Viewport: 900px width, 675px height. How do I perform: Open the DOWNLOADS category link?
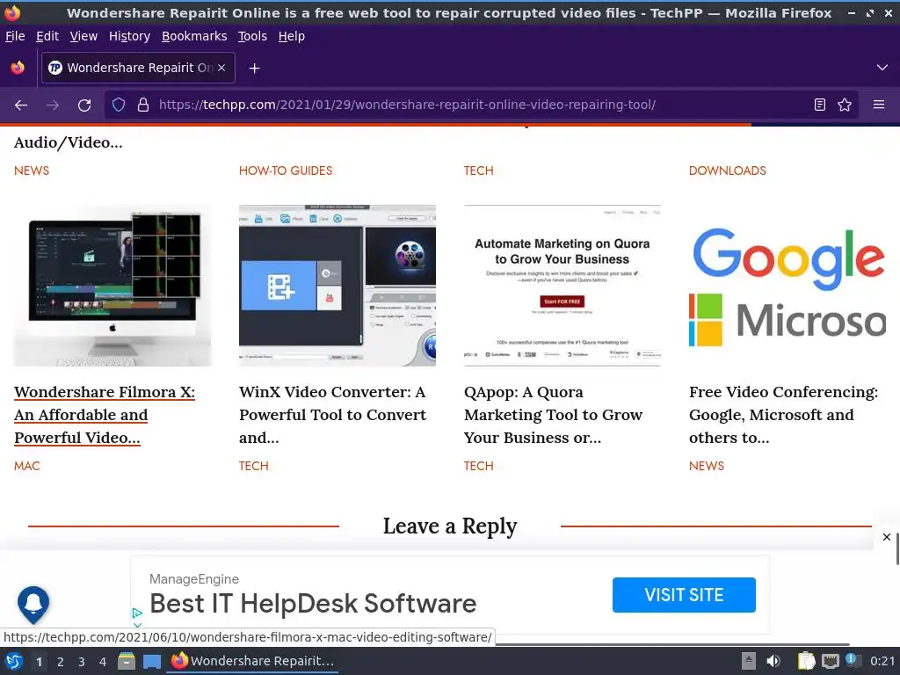[727, 171]
